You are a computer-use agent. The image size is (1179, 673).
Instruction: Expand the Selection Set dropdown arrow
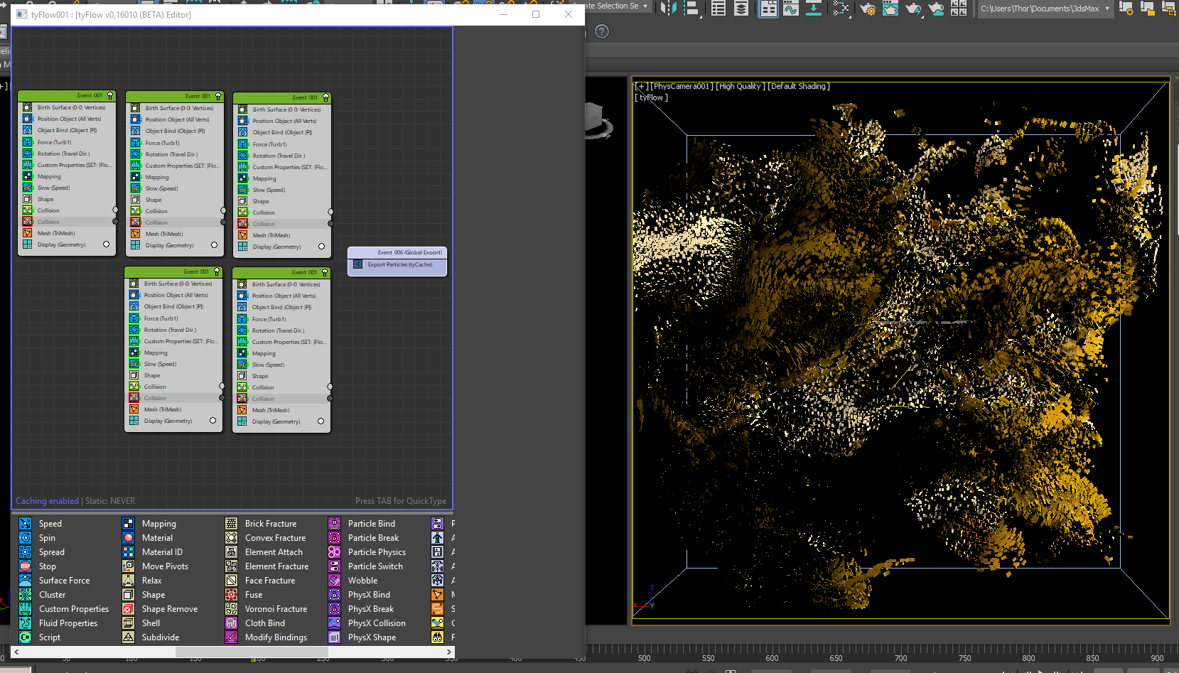[645, 6]
